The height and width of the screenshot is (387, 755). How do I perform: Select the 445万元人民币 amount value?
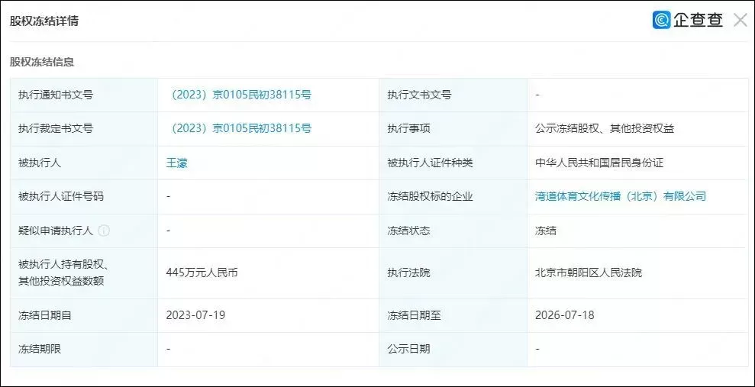202,273
